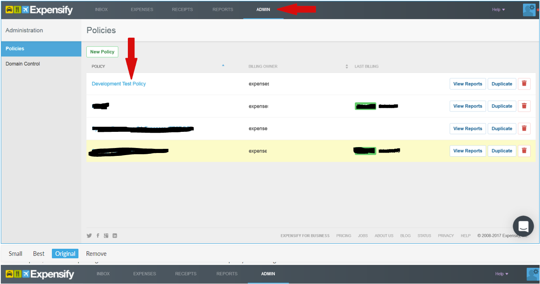This screenshot has width=540, height=284.
Task: Click the Expensify logo in the top header
Action: coord(39,10)
